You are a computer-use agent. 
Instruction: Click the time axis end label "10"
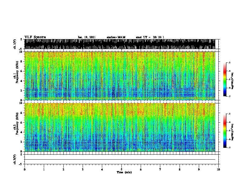tap(218, 170)
